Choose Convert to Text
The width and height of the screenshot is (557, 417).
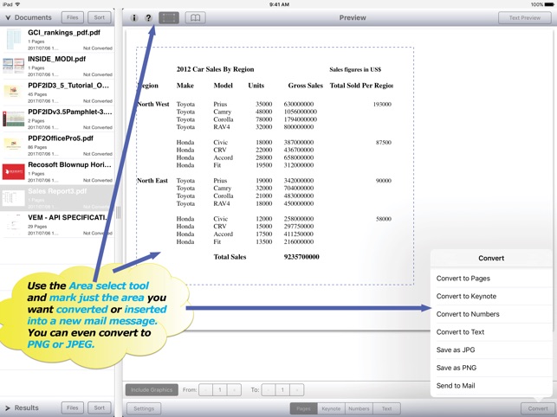pos(492,332)
